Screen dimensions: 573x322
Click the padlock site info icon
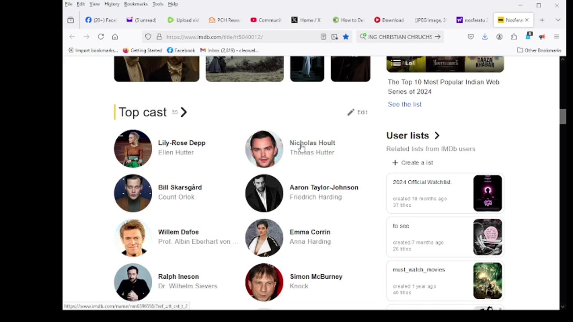tap(159, 37)
